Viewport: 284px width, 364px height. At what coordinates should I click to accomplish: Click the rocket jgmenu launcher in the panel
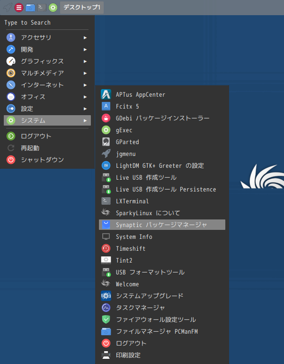pos(8,8)
